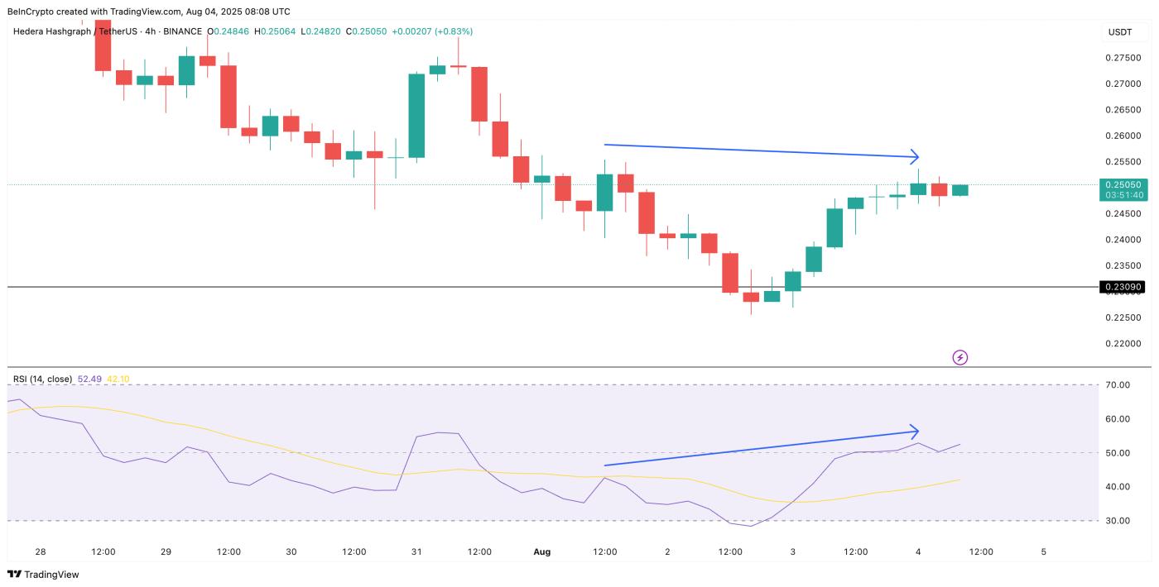The image size is (1159, 587).
Task: Click the 0.27500 level on price scale
Action: [x=1123, y=58]
